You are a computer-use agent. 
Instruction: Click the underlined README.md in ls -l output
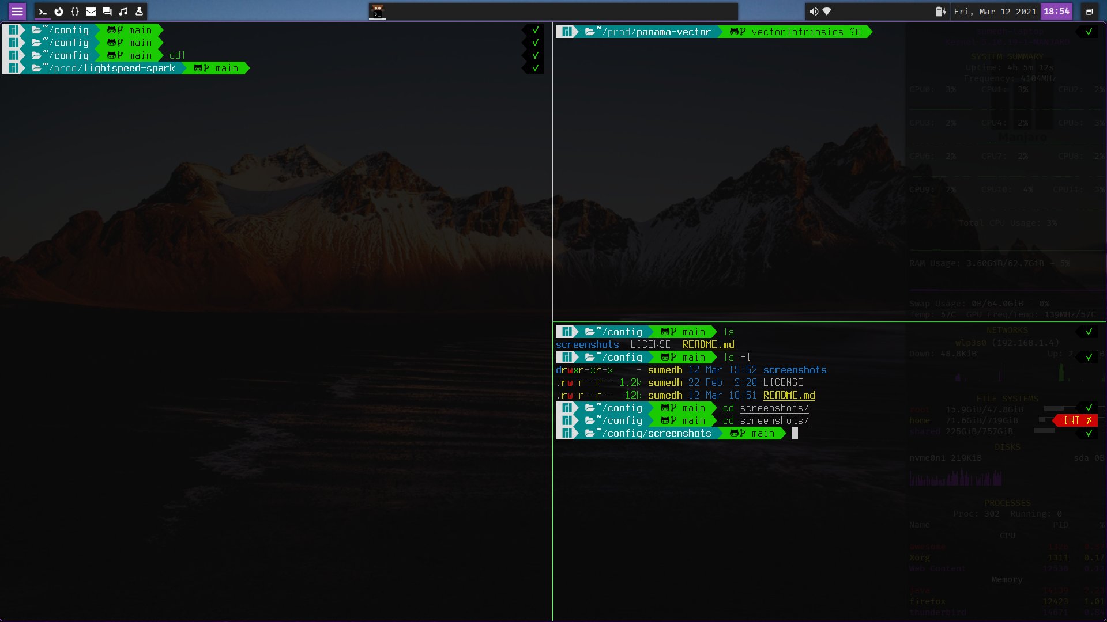pyautogui.click(x=789, y=396)
